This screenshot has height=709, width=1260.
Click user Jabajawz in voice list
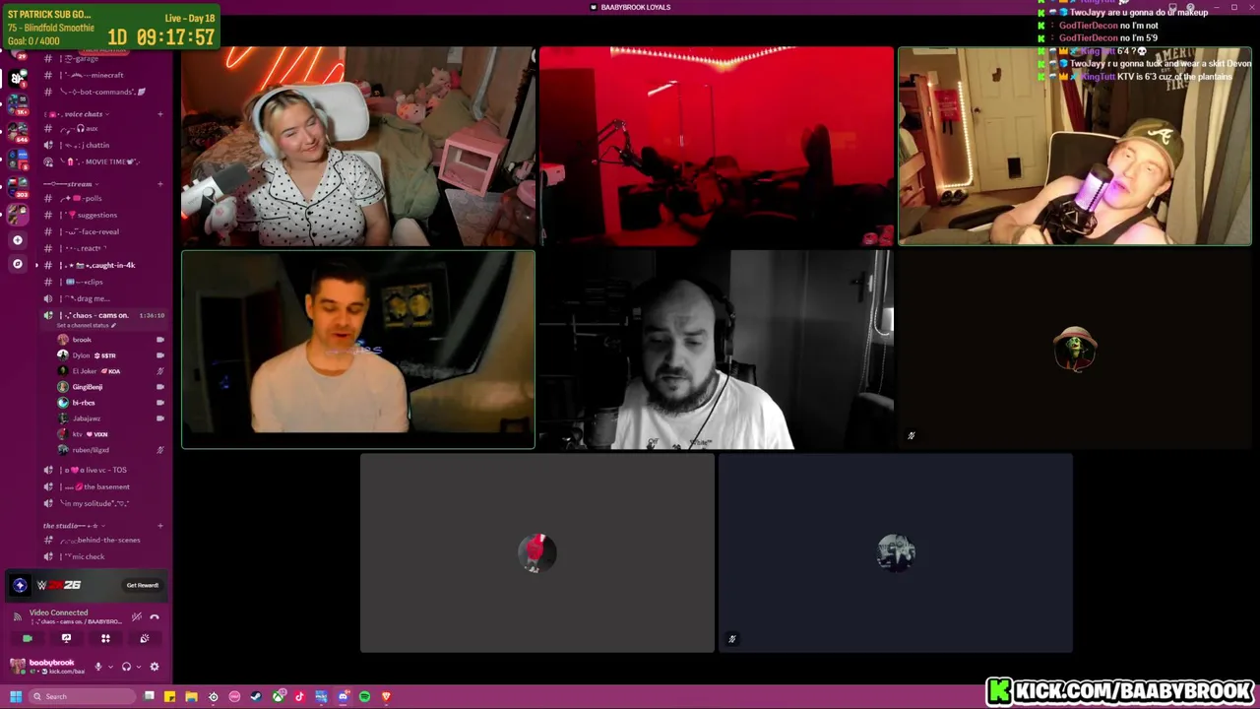coord(110,419)
